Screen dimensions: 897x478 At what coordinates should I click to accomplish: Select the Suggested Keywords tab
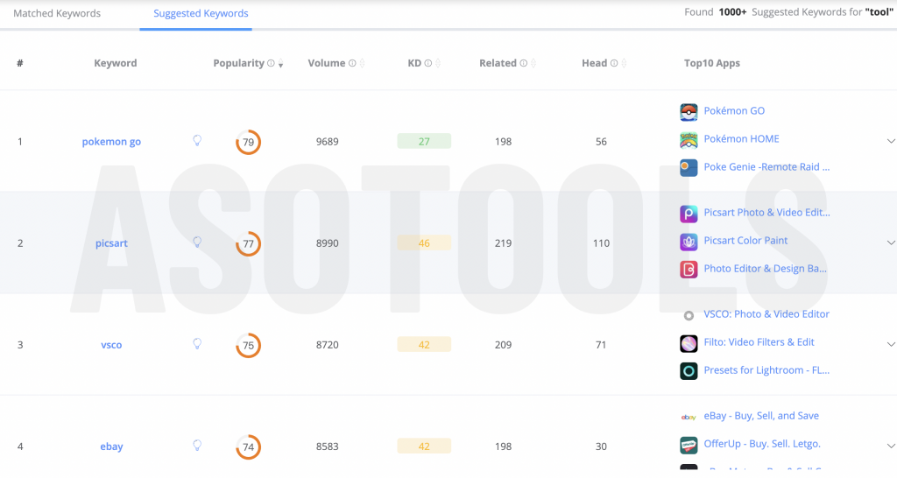tap(201, 13)
